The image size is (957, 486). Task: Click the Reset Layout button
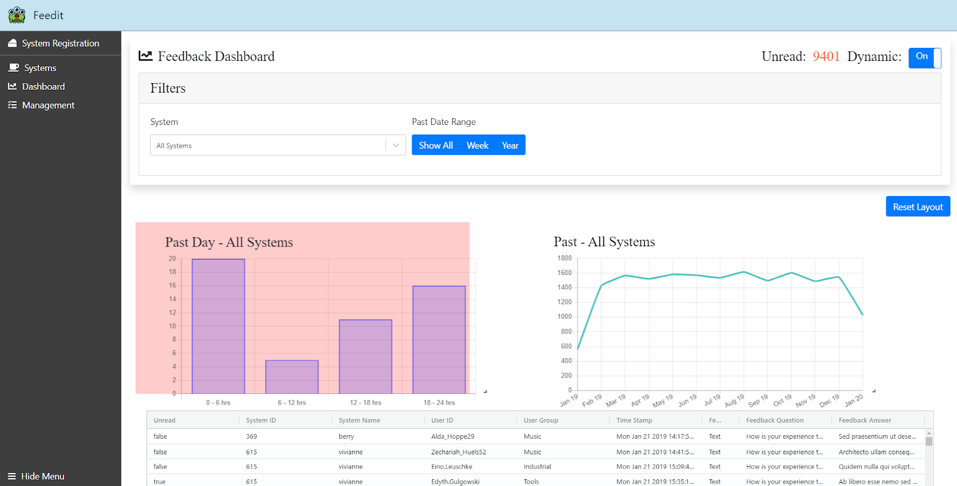click(x=918, y=206)
